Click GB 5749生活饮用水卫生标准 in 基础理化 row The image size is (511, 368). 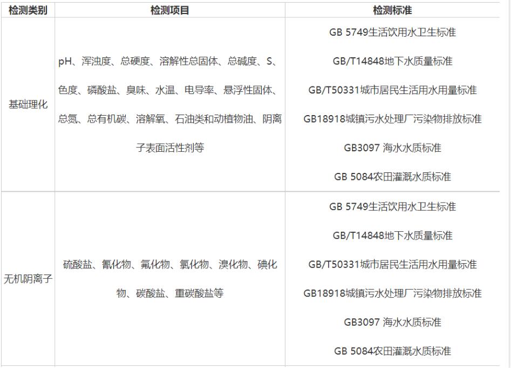pyautogui.click(x=392, y=32)
